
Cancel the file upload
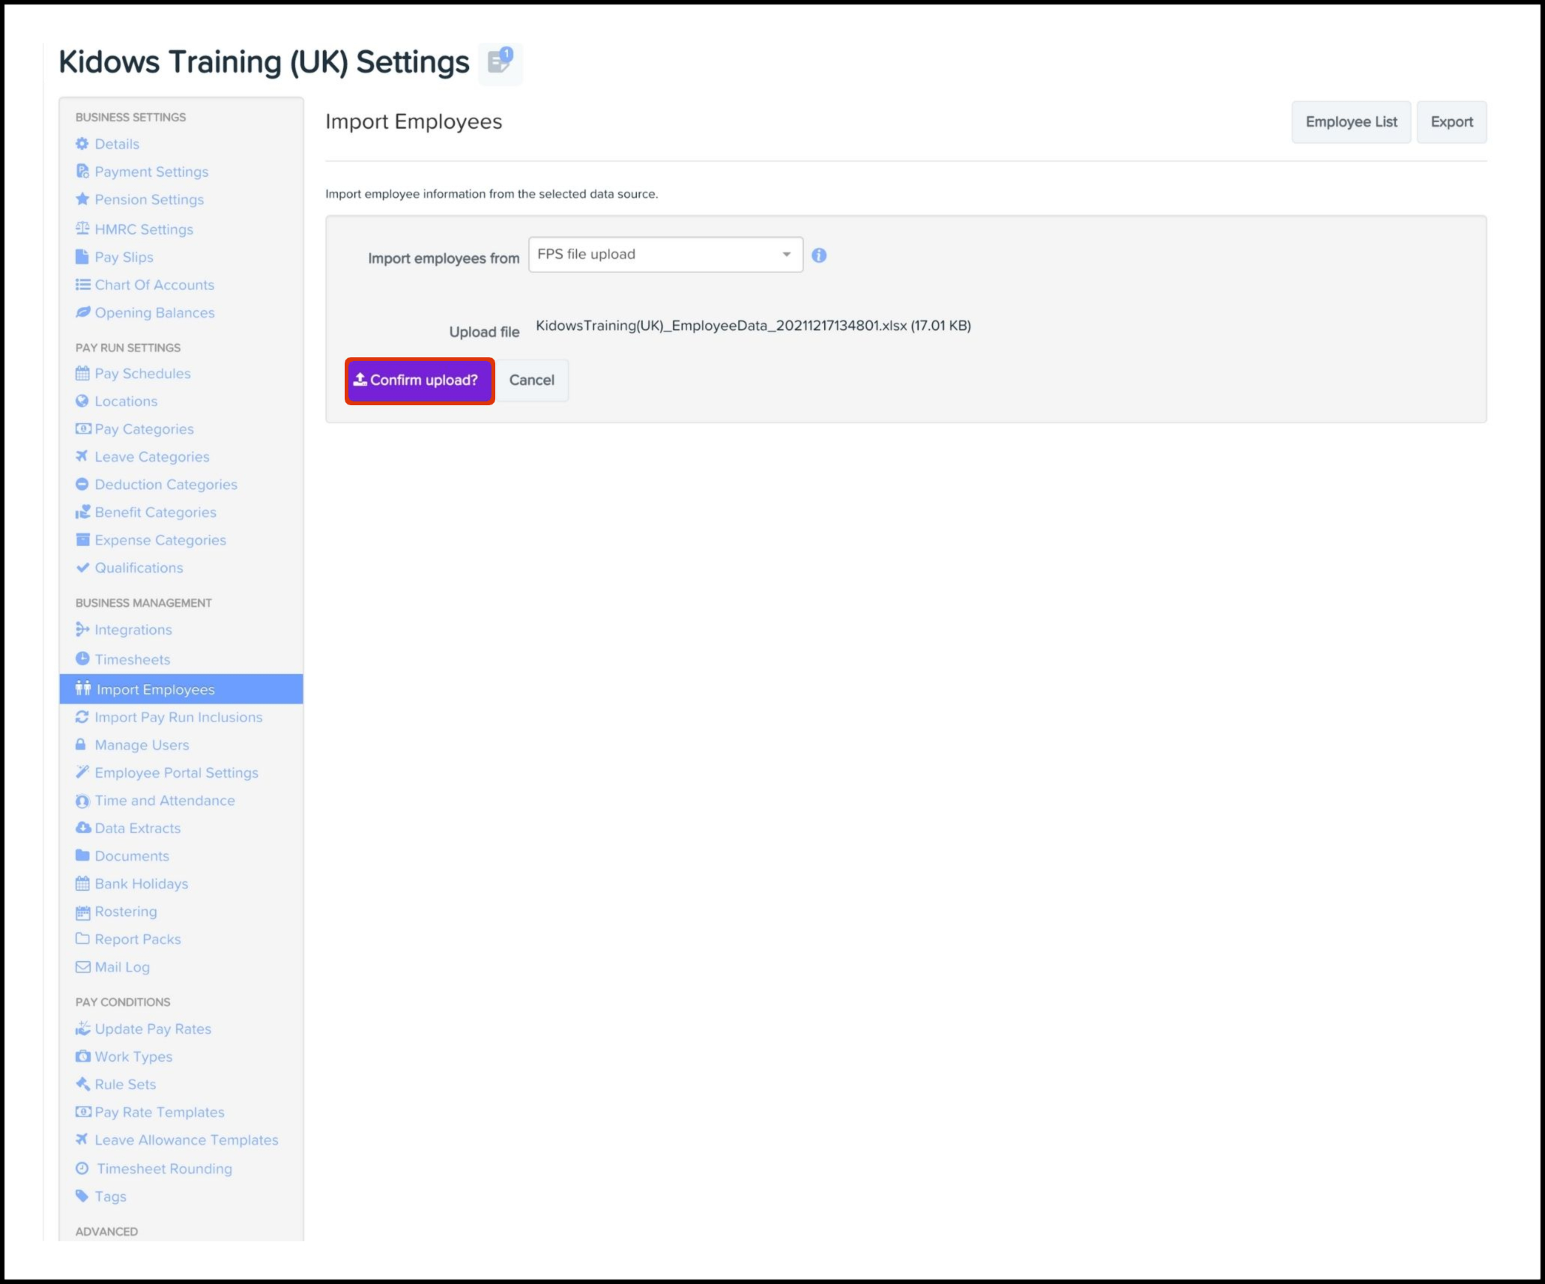click(x=531, y=381)
